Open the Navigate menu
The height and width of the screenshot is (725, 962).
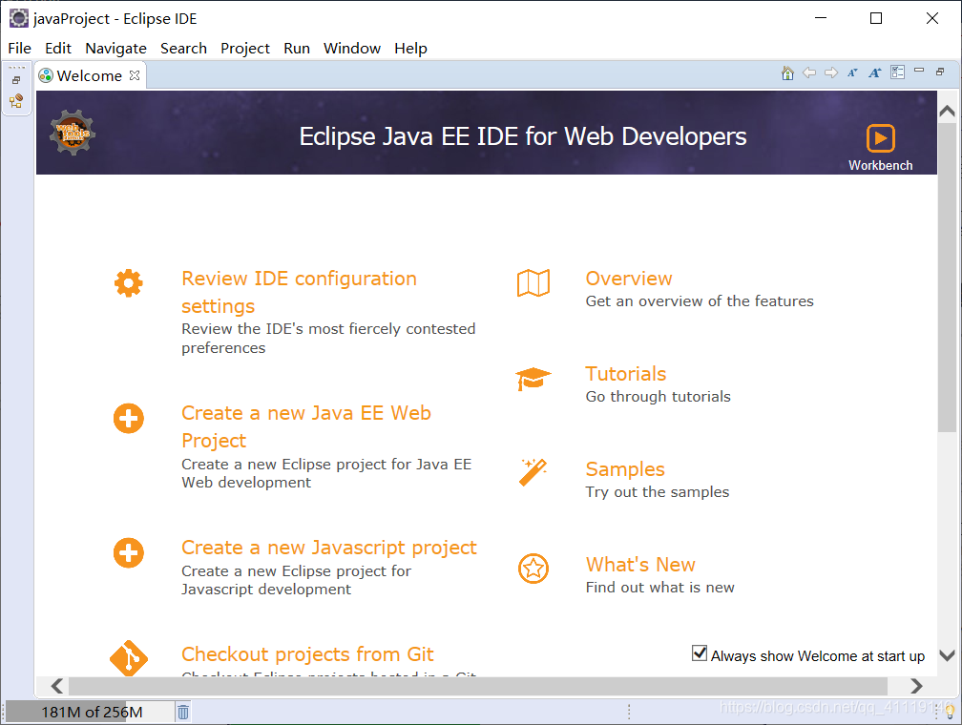116,48
